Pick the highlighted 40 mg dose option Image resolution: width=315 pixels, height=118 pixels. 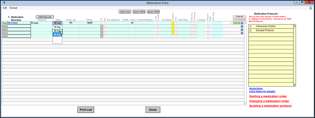pyautogui.click(x=57, y=34)
